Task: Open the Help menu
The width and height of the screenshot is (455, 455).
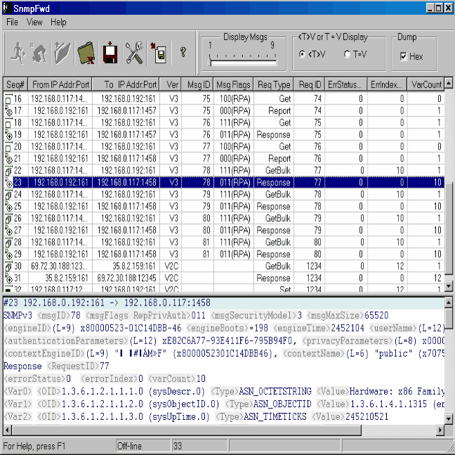Action: click(x=58, y=22)
